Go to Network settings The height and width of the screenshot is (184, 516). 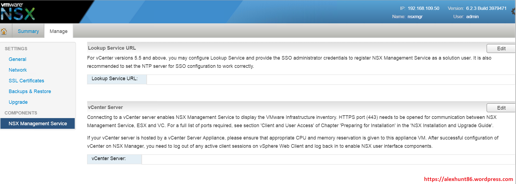[18, 70]
